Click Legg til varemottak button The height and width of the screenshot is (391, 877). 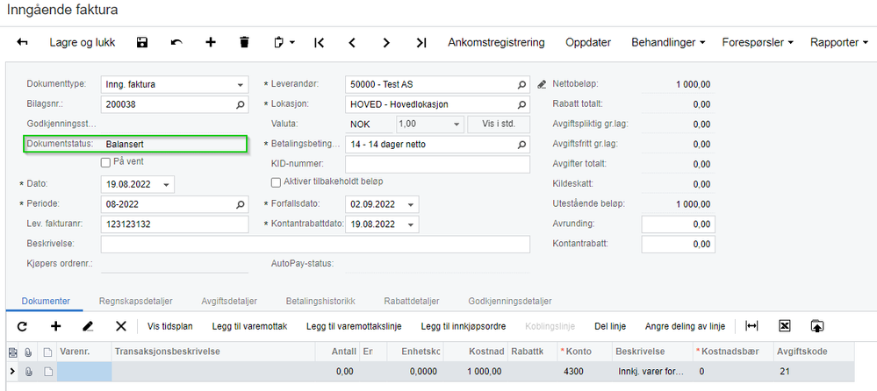[249, 327]
